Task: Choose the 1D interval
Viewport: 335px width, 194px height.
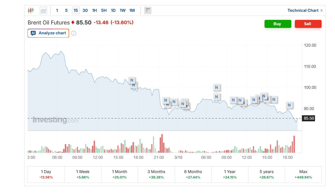Action: (113, 10)
